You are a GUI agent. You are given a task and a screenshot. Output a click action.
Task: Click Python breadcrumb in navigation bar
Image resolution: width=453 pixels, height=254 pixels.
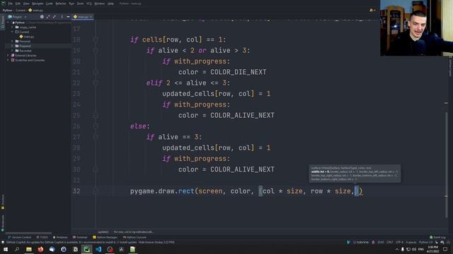(x=7, y=10)
